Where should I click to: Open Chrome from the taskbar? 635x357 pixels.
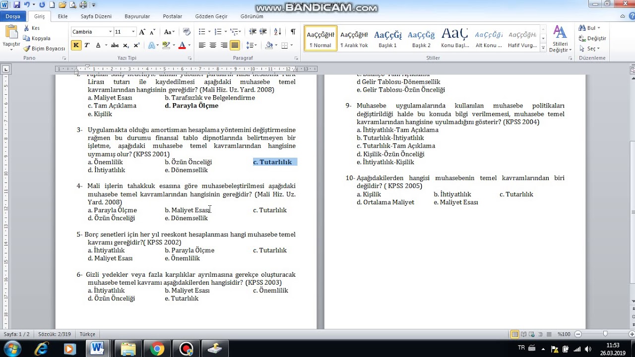(157, 349)
